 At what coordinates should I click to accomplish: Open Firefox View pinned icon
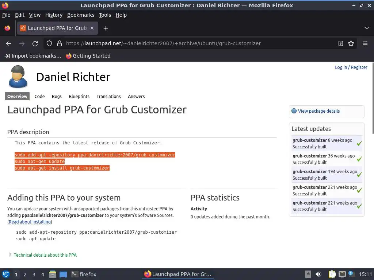point(7,28)
